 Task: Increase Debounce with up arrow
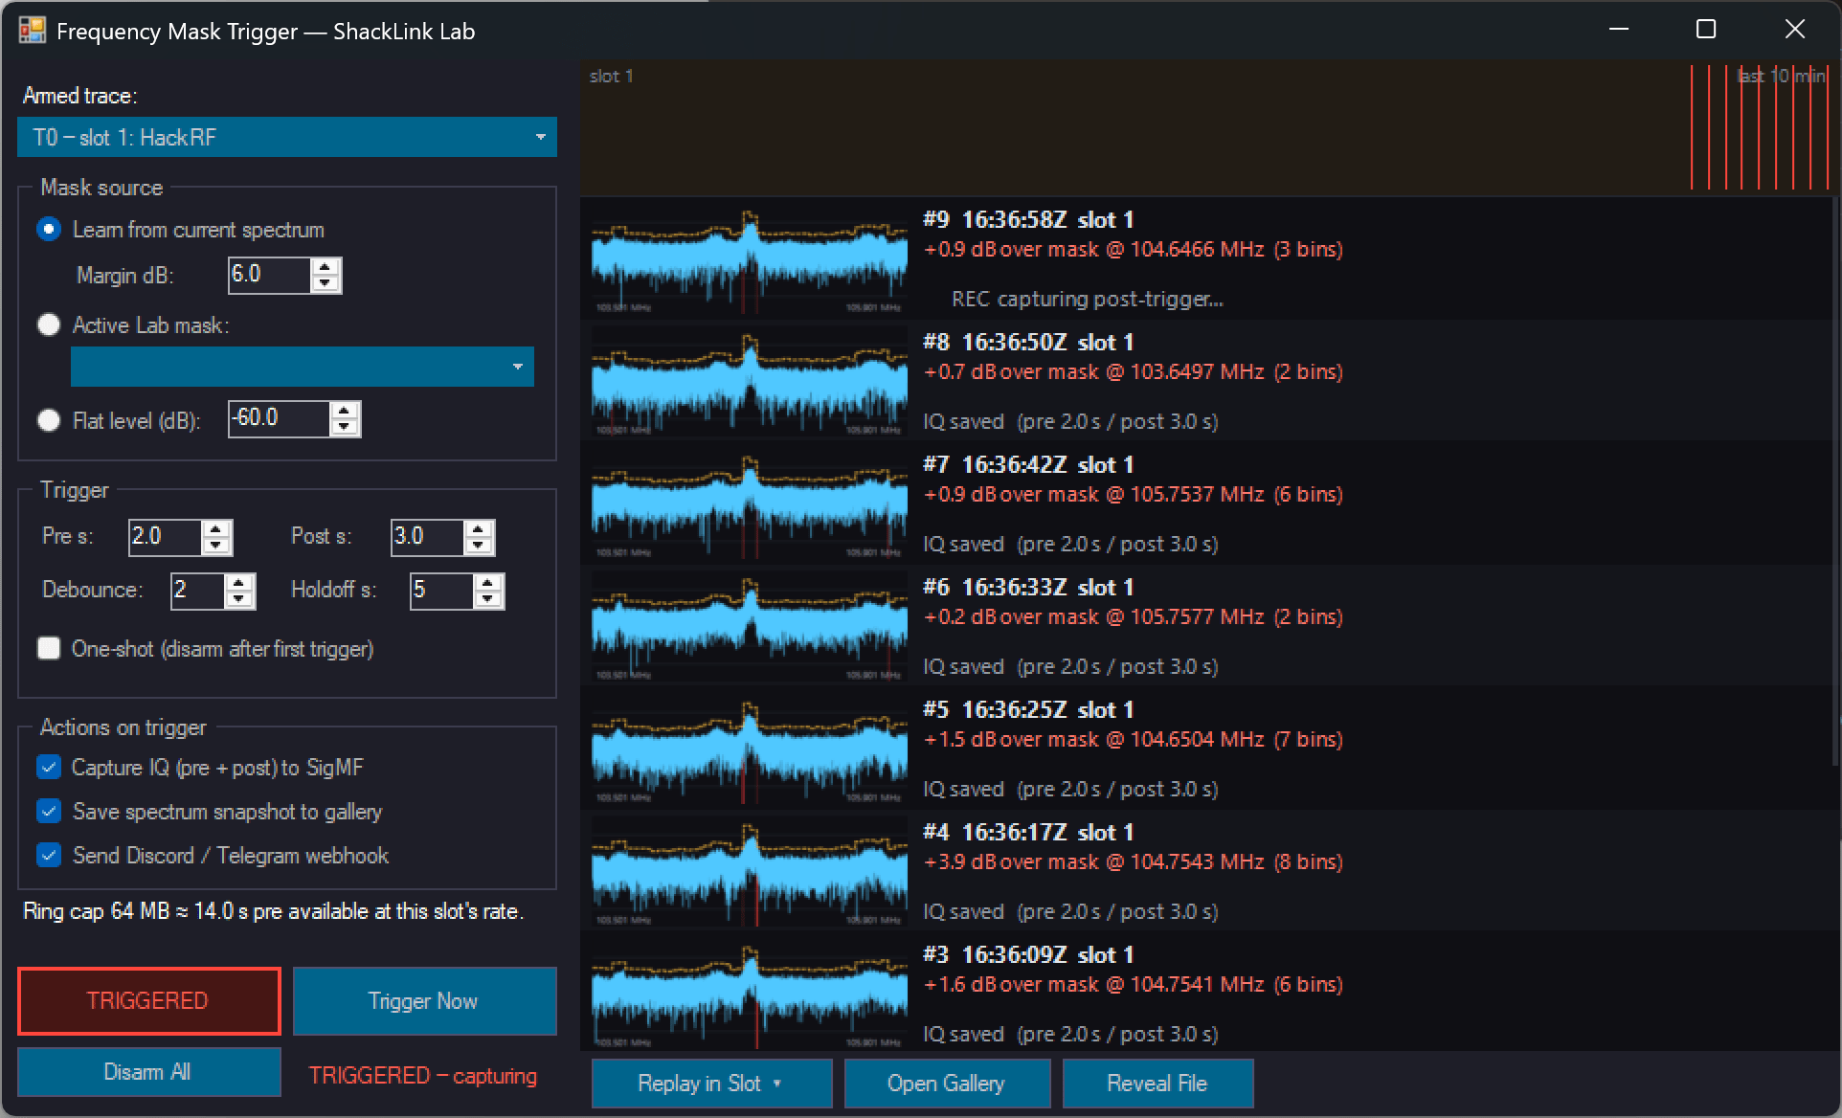point(239,583)
